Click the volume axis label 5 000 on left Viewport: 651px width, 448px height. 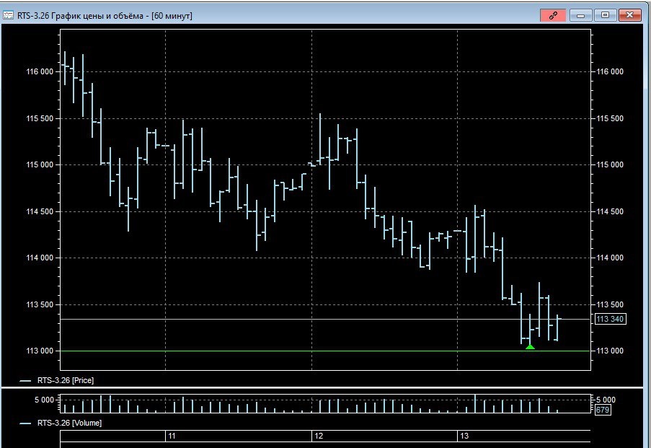44,400
